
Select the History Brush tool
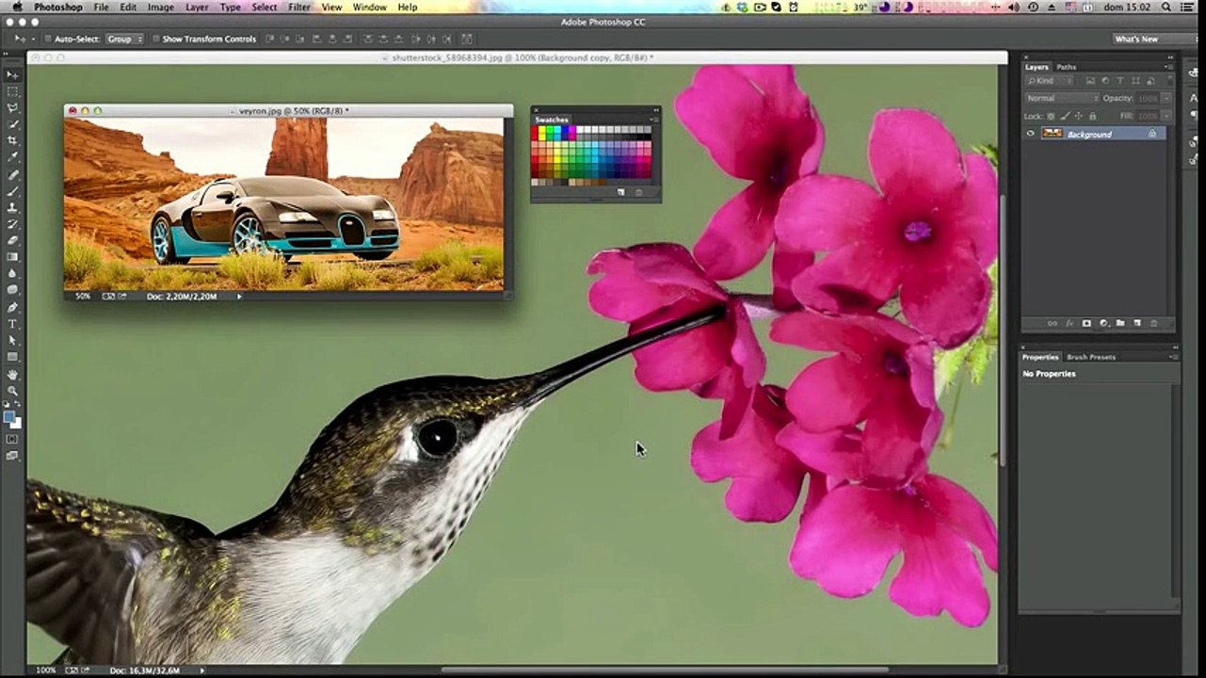(x=12, y=224)
